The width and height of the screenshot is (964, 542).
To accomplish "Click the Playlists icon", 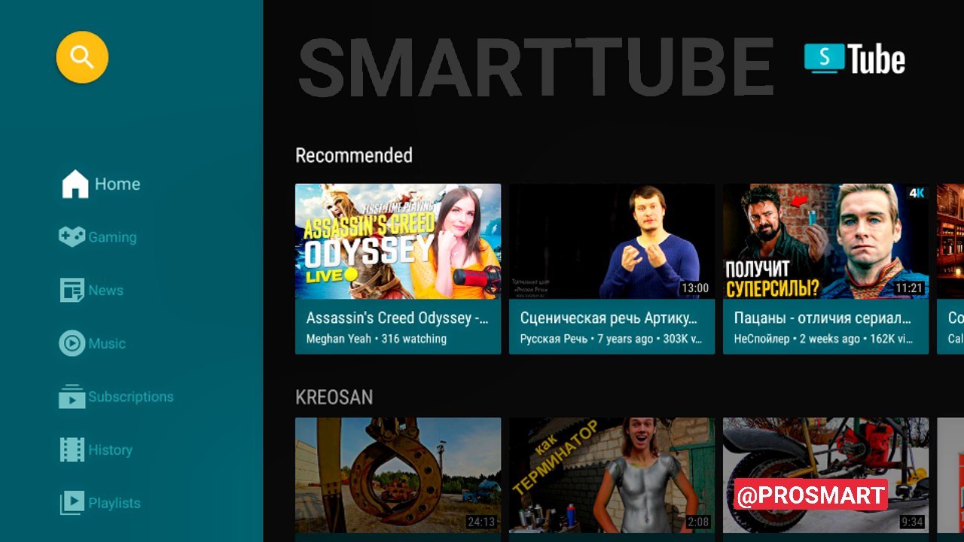I will click(72, 503).
